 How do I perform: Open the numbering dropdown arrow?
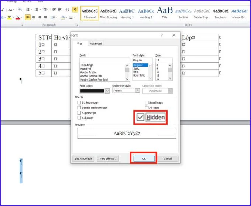(x=40, y=10)
